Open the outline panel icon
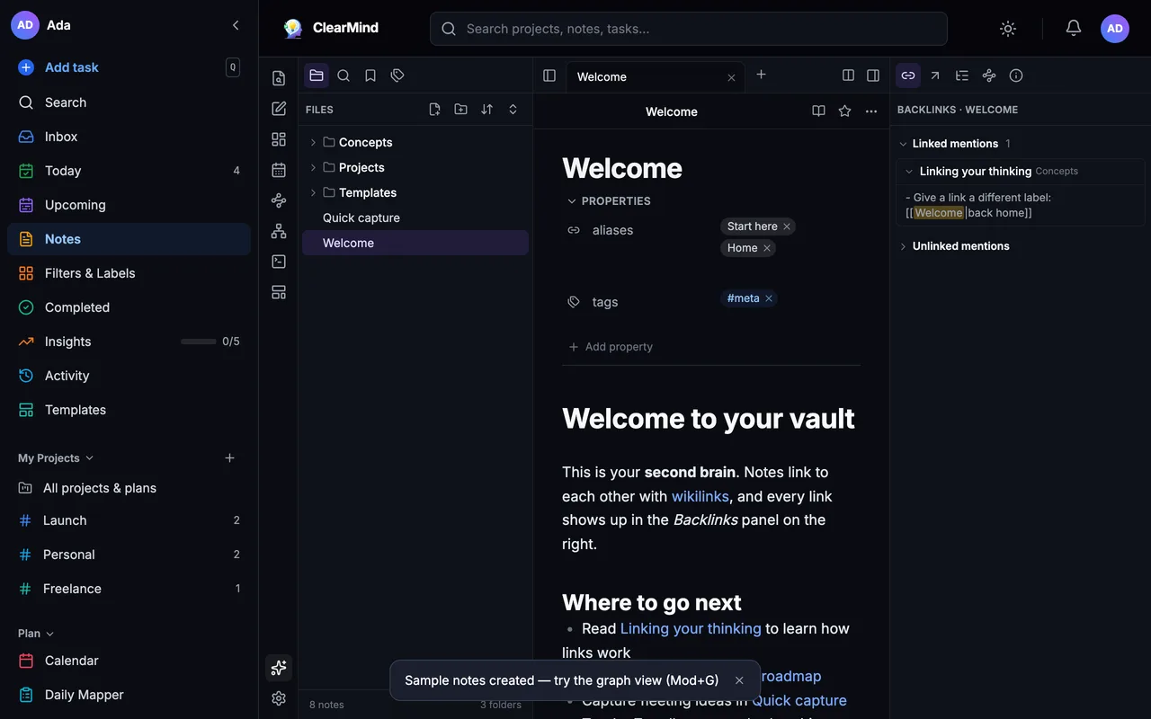This screenshot has width=1151, height=719. click(962, 75)
